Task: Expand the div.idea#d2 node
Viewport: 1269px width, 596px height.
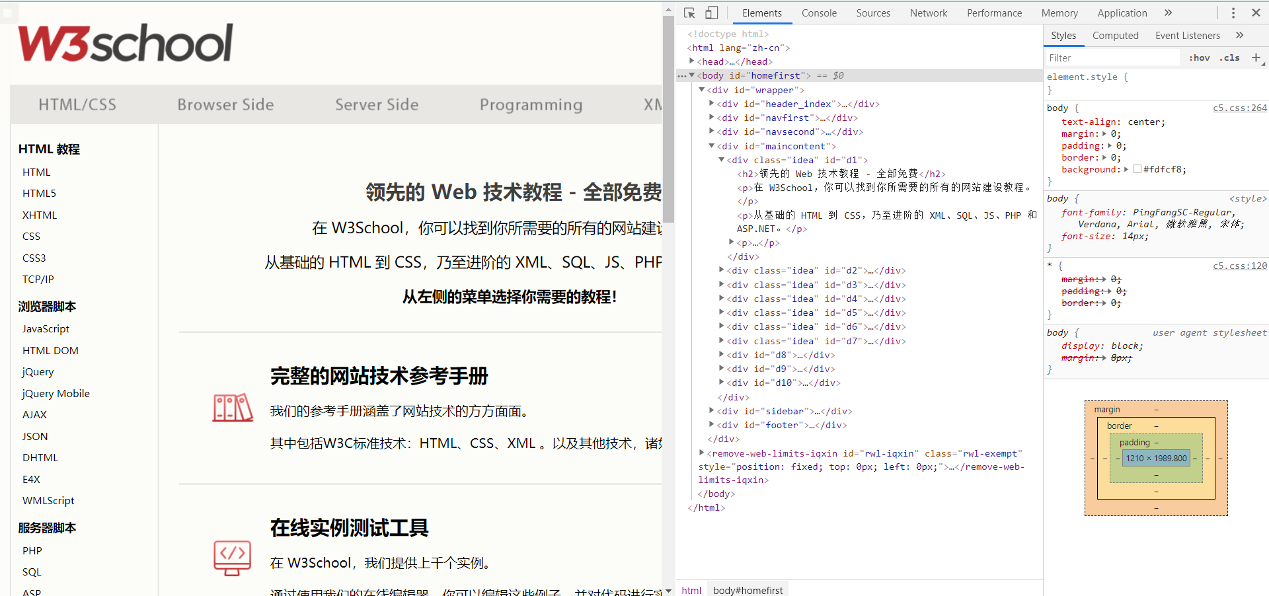Action: coord(722,270)
